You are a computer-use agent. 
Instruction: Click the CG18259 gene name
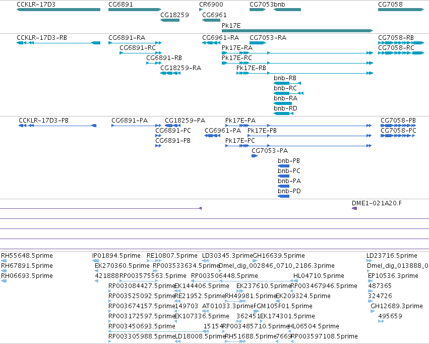click(174, 15)
